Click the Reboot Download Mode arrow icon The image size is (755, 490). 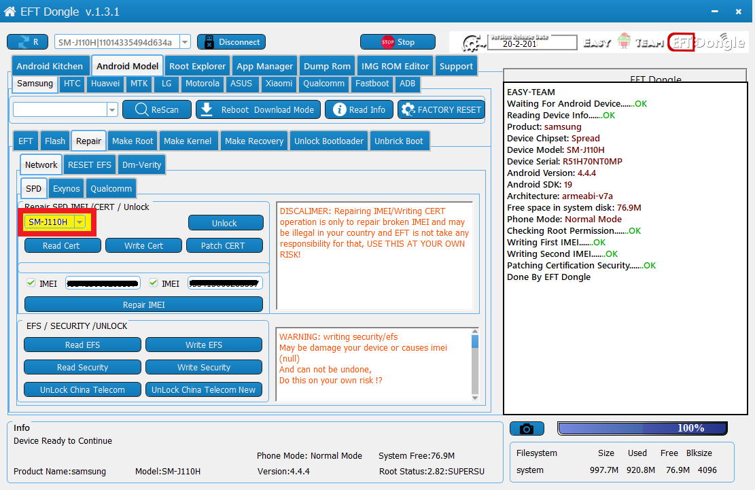click(x=207, y=109)
